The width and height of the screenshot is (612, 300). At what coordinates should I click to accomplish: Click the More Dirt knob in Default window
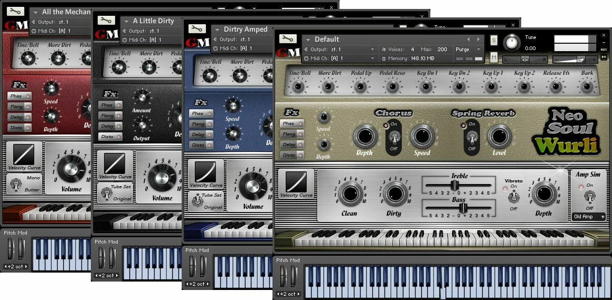click(328, 86)
